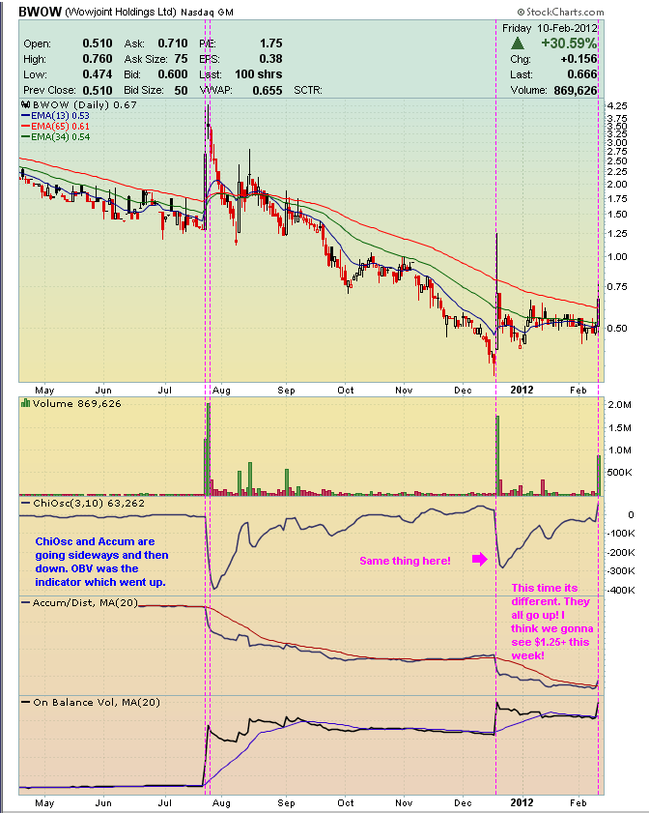Click the green EMA(34) legend line swatch
Screen dimensions: 649x813
point(26,137)
